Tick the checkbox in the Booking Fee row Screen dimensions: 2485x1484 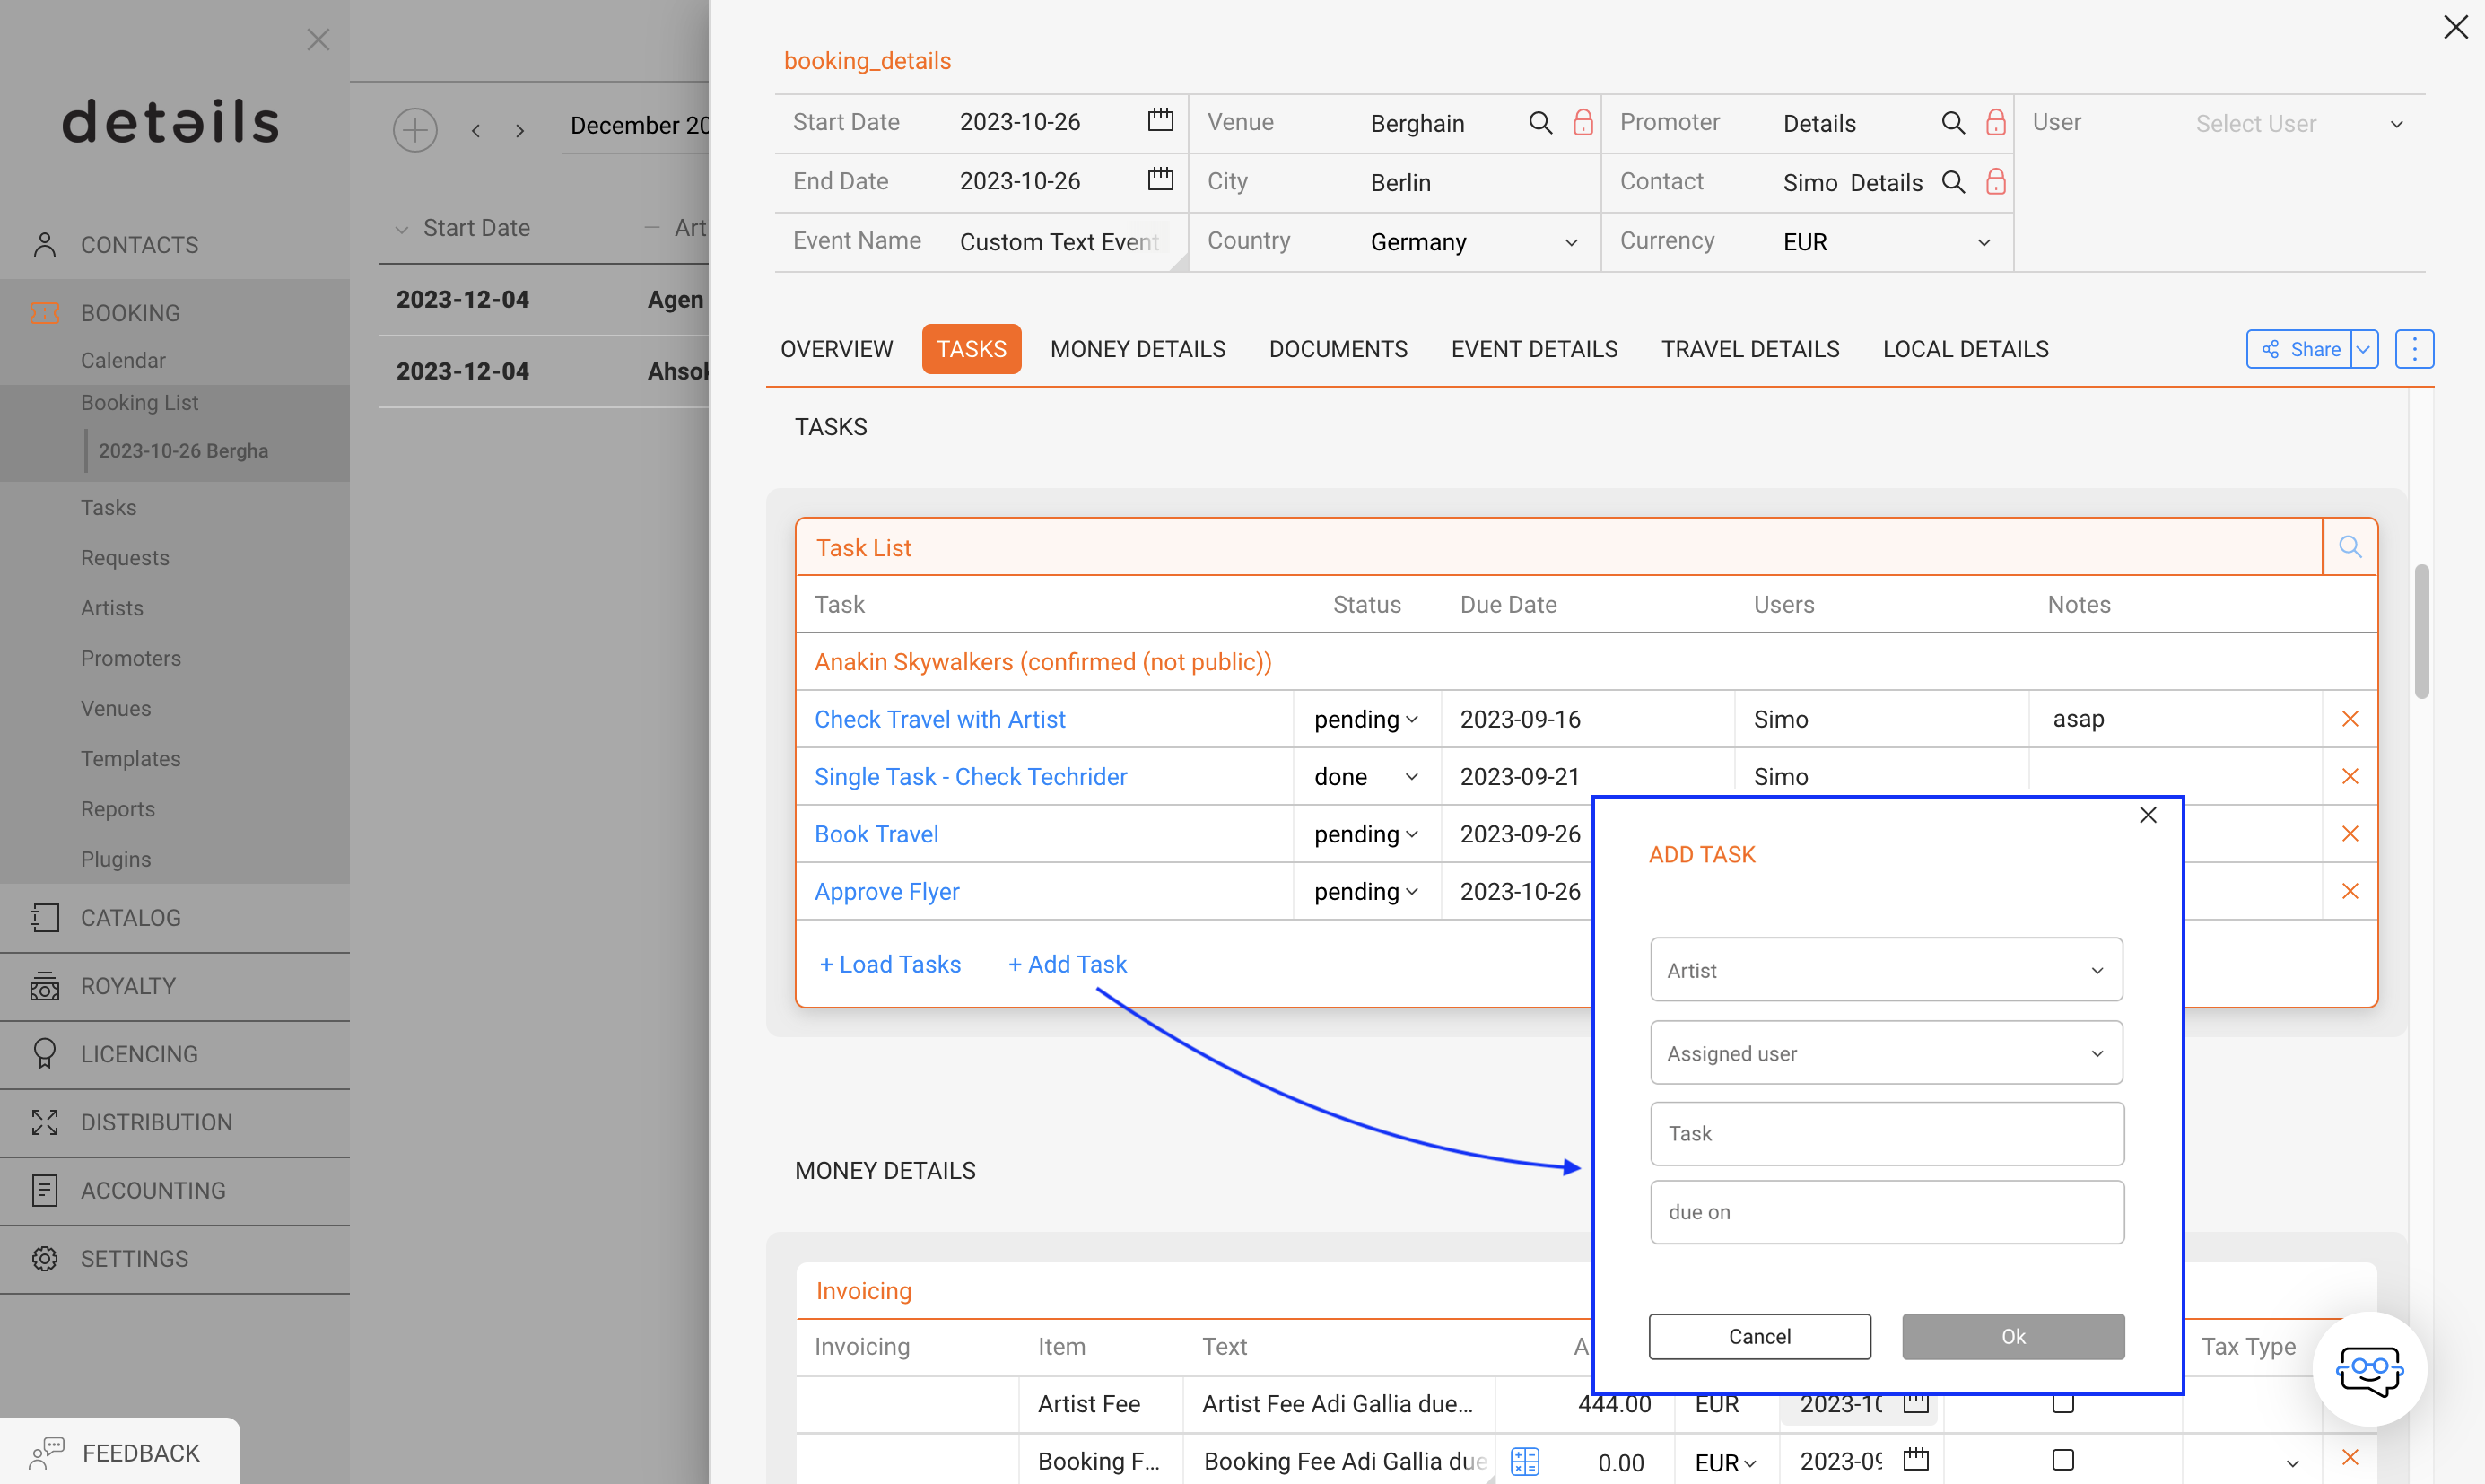[x=2062, y=1460]
